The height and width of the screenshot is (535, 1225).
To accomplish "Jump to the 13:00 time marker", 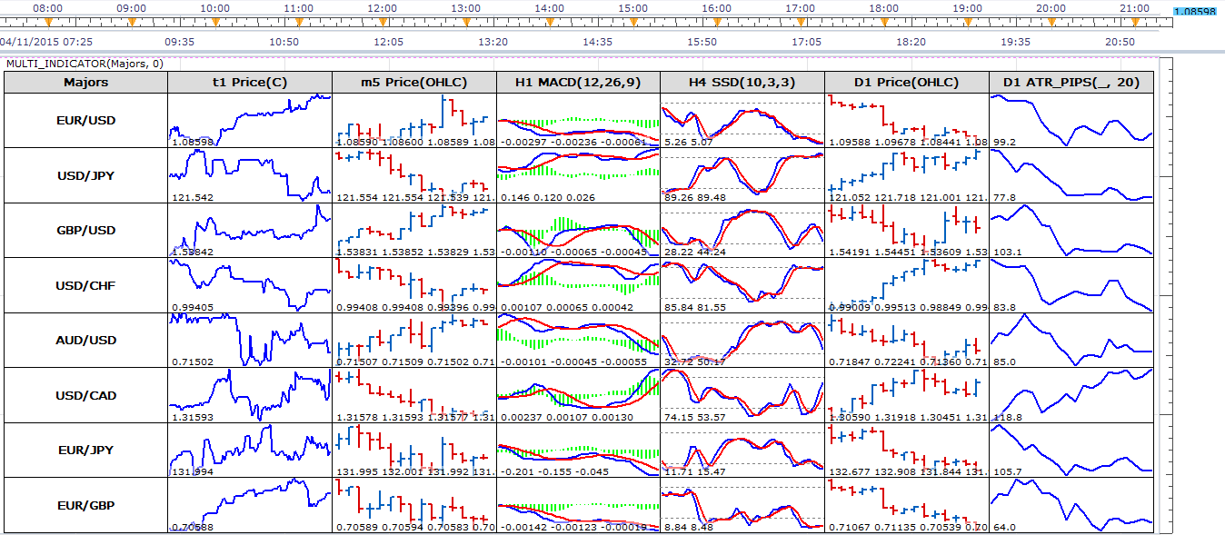I will (x=466, y=21).
